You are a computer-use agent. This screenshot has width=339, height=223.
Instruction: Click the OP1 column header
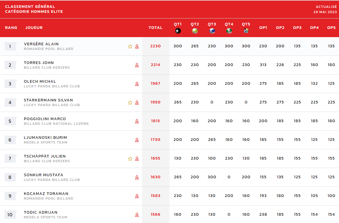pyautogui.click(x=263, y=28)
